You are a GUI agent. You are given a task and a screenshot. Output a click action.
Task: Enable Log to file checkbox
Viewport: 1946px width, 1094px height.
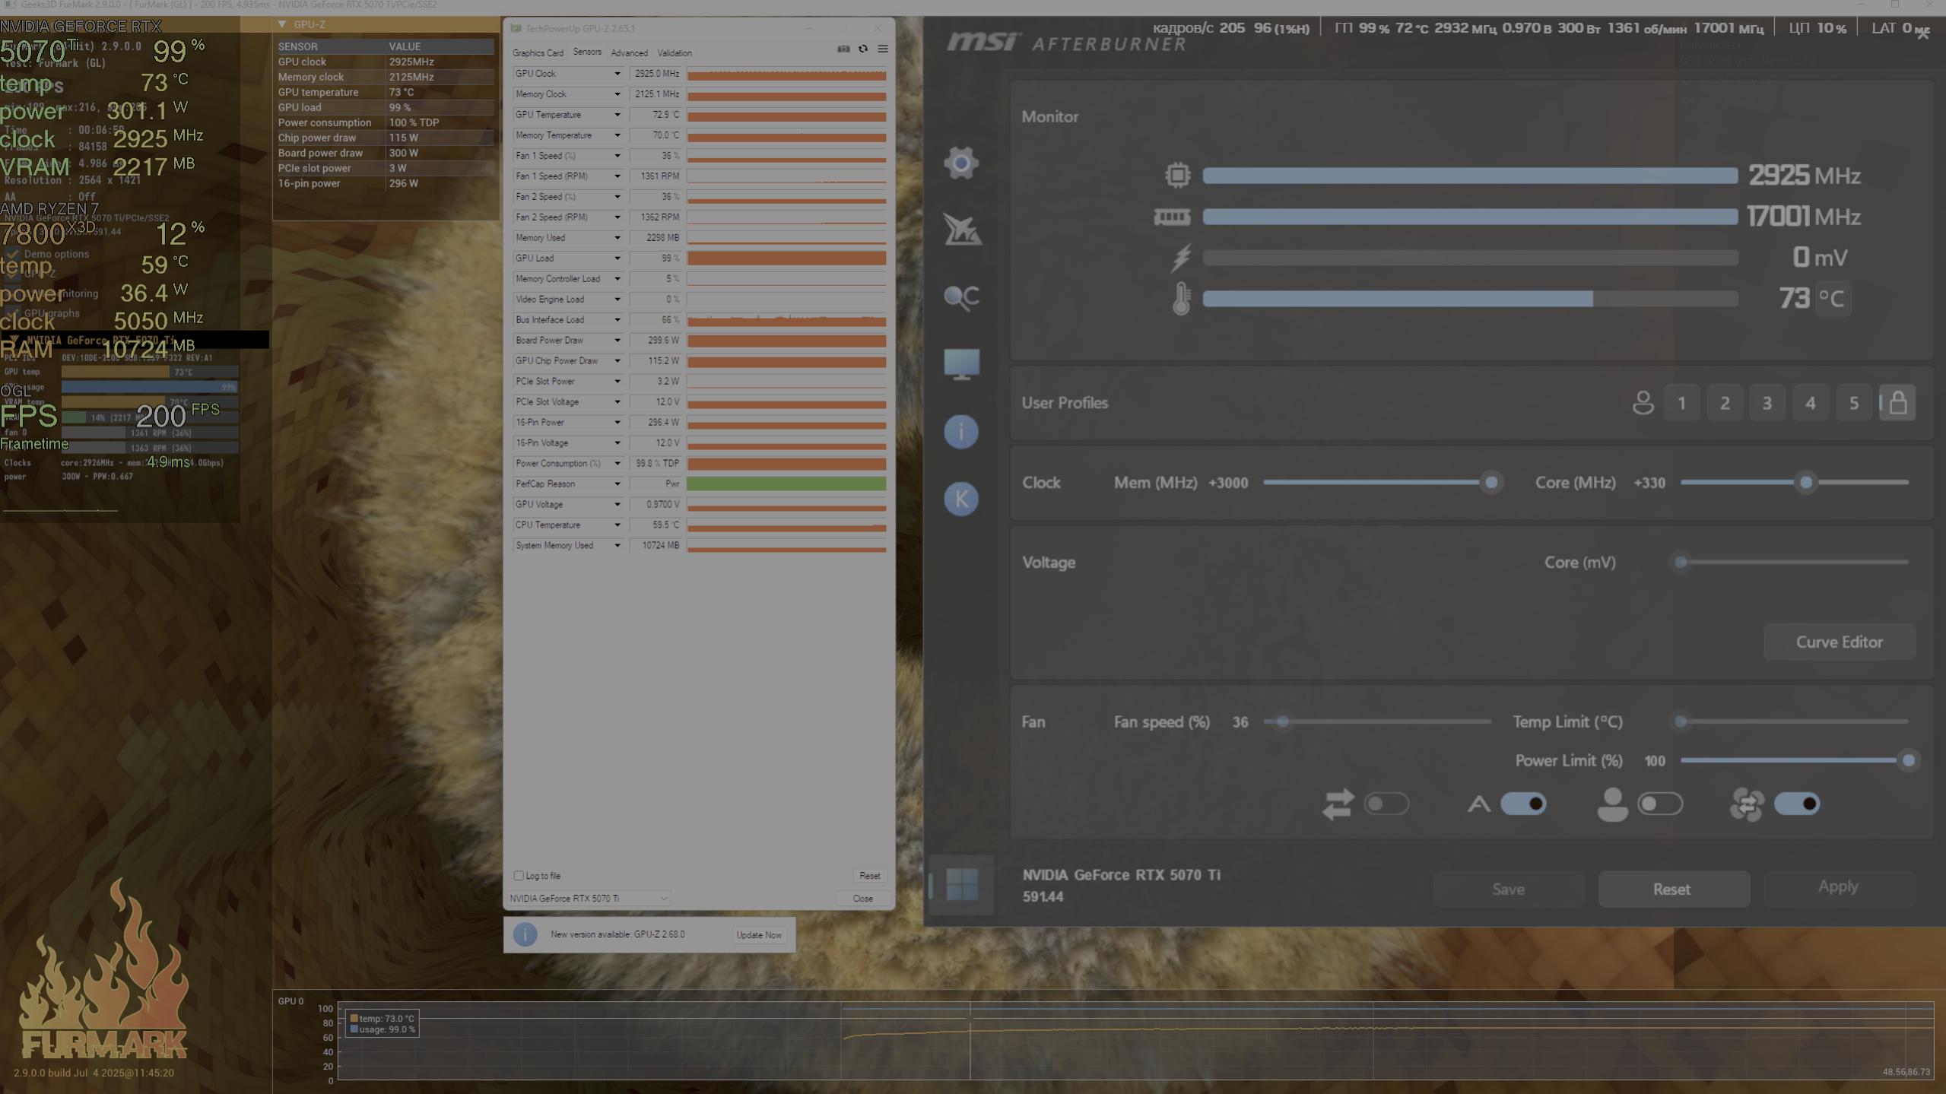519,875
